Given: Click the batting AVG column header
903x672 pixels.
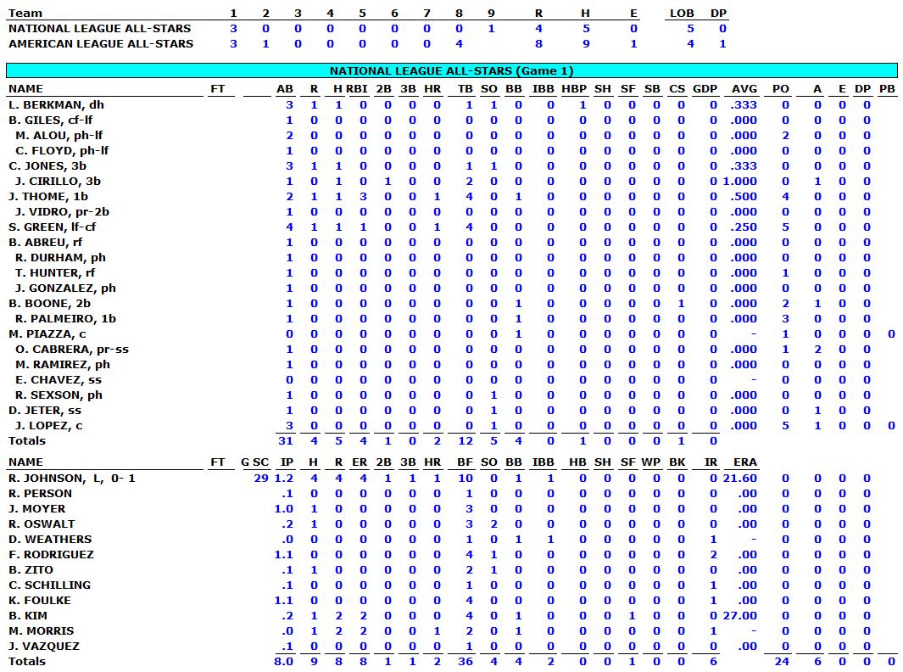Looking at the screenshot, I should [744, 89].
